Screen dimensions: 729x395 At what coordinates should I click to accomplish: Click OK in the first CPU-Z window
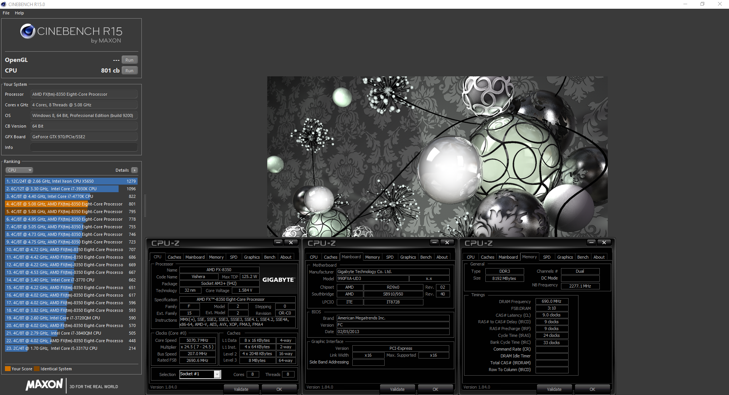279,389
